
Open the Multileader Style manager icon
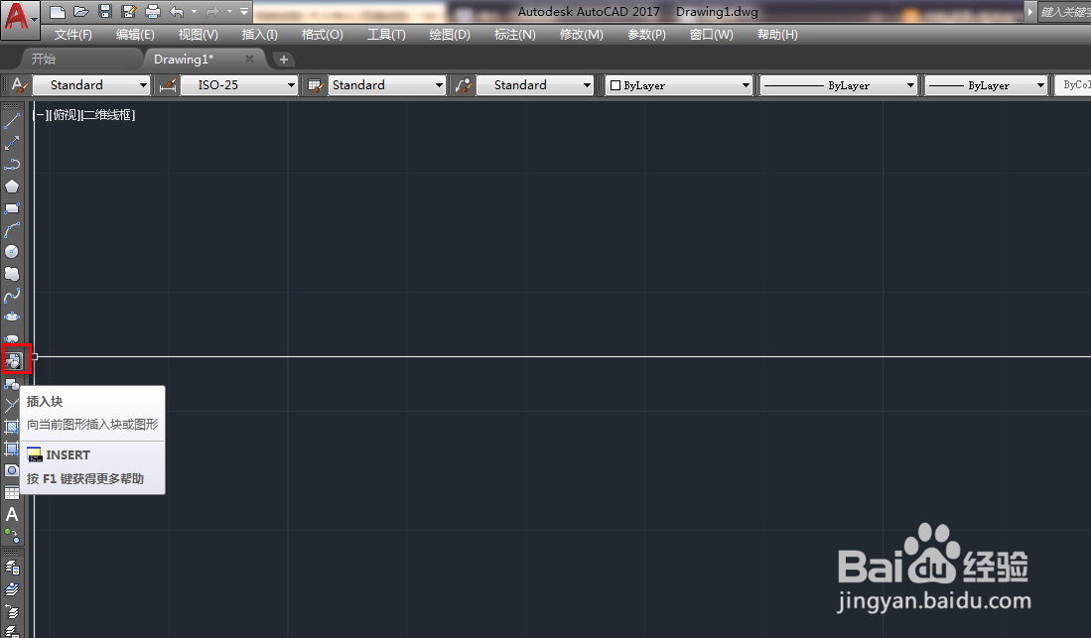(x=464, y=85)
